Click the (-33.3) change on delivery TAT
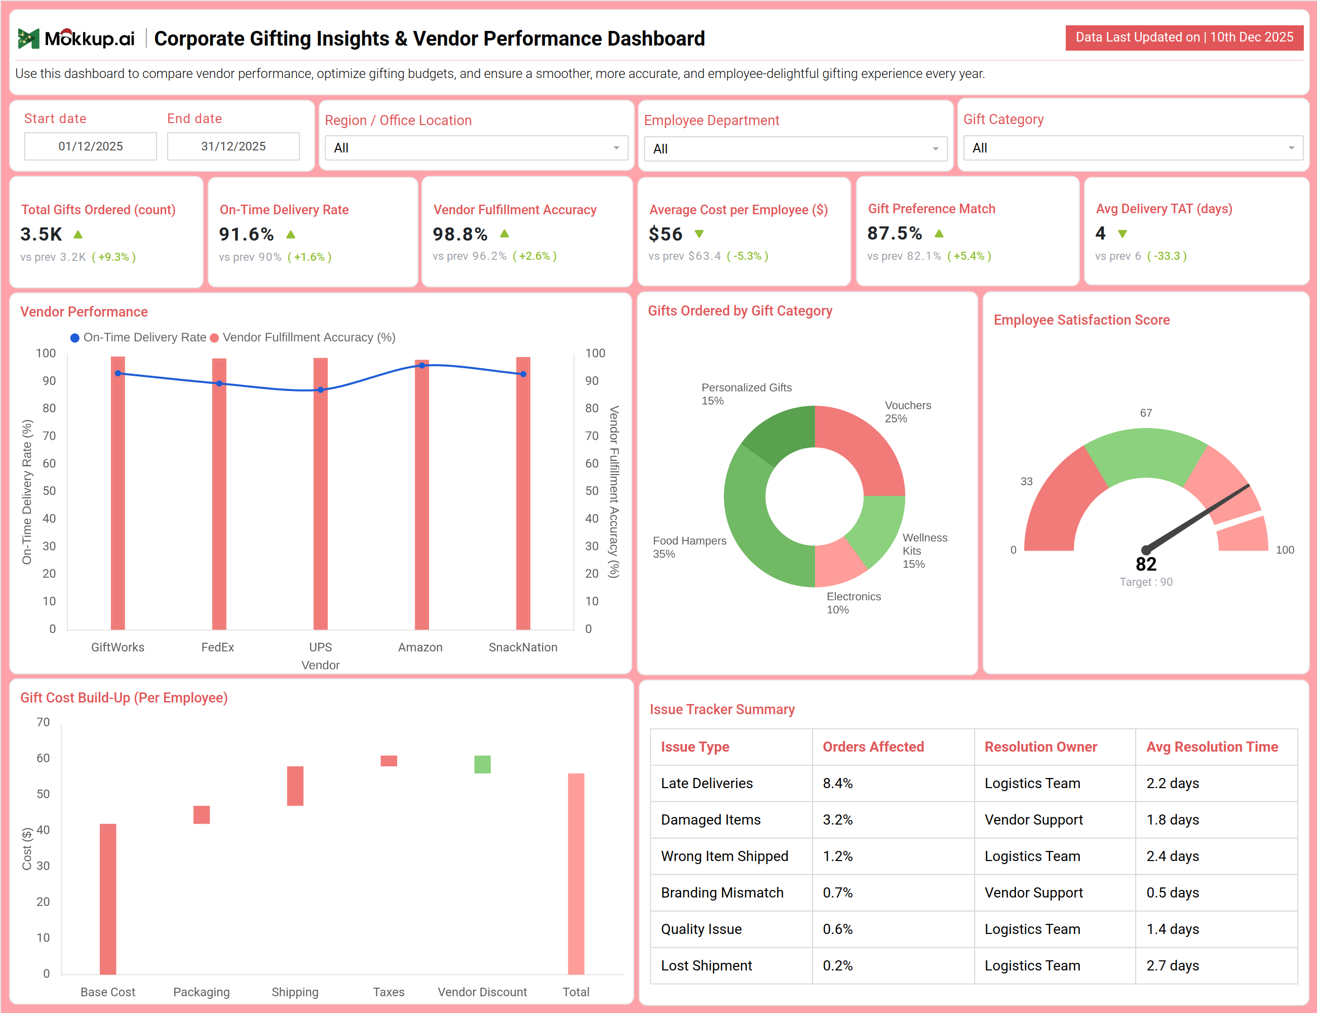This screenshot has width=1317, height=1013. point(1166,256)
